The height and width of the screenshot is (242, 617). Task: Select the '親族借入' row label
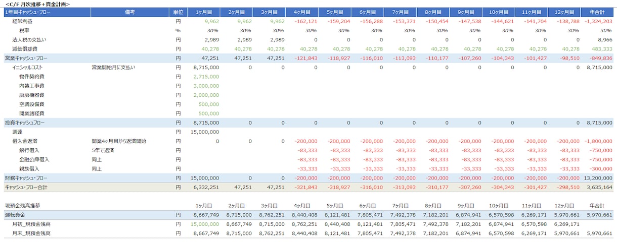pos(29,168)
